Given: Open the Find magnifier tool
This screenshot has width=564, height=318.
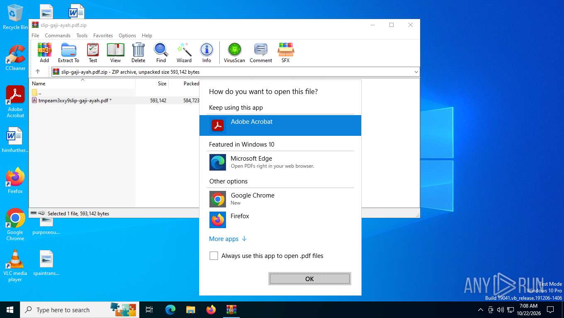Looking at the screenshot, I should (161, 53).
